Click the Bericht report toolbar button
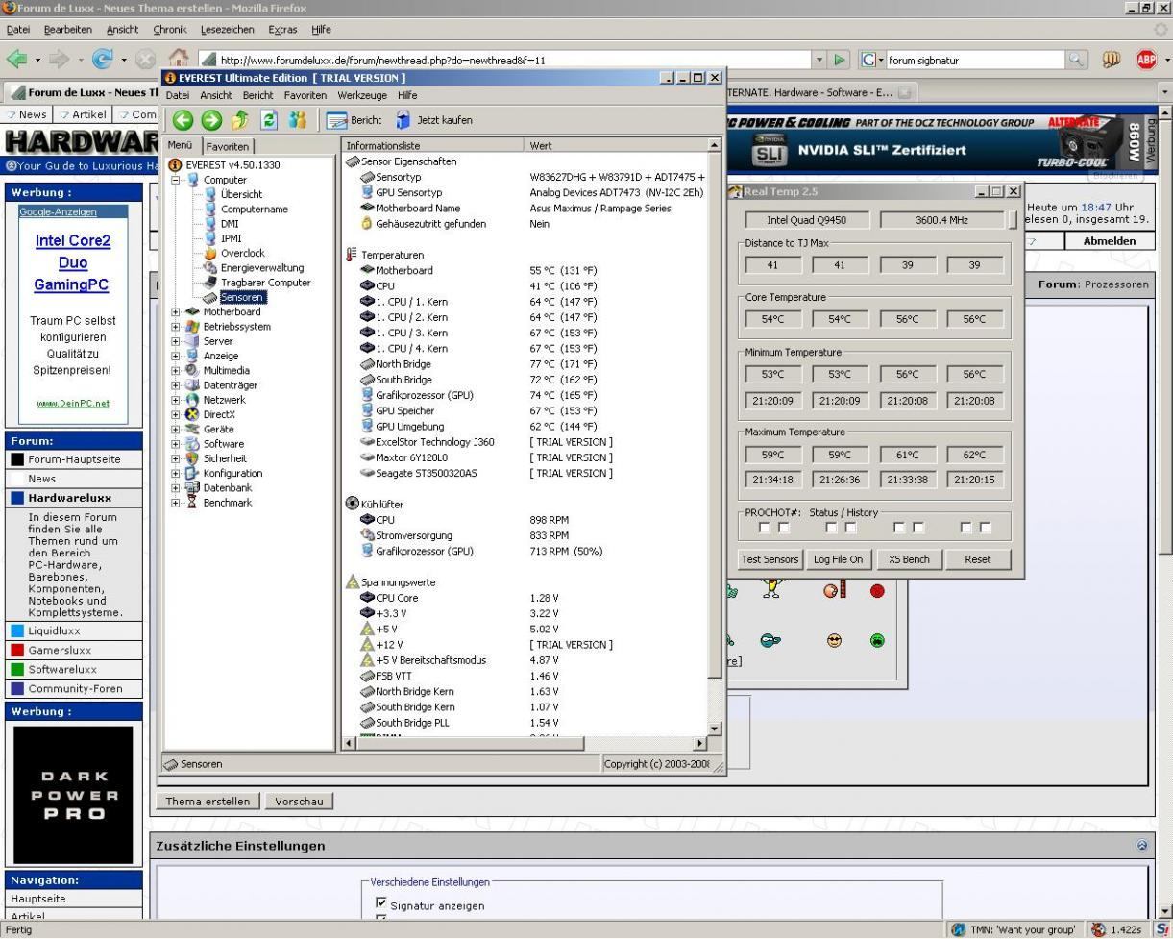 [x=354, y=120]
